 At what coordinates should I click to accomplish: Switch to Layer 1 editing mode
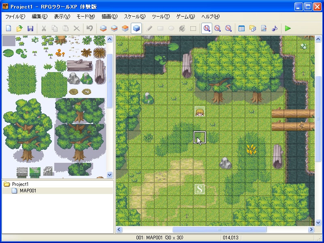(103, 28)
